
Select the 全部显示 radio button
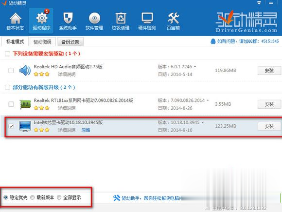point(59,197)
